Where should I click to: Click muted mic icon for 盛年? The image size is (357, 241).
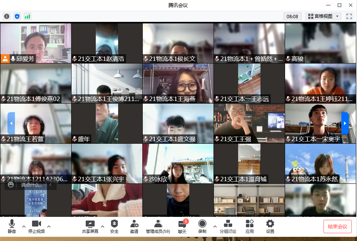[75, 139]
